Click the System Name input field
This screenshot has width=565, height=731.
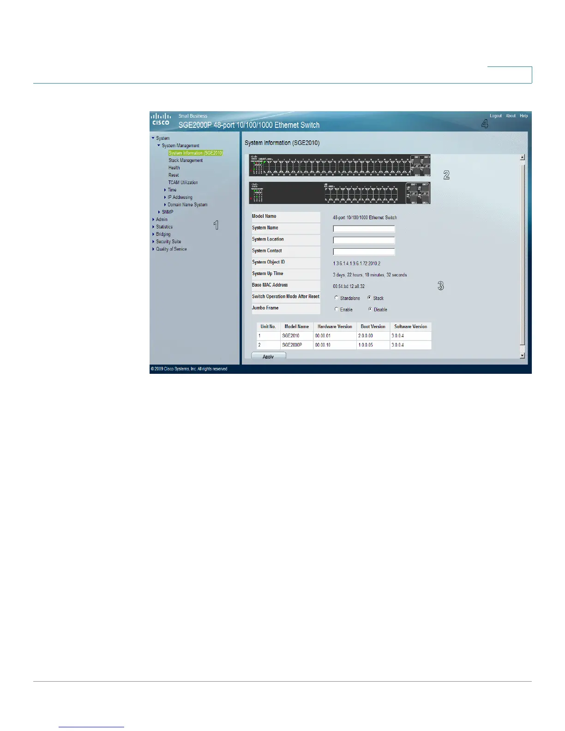click(x=364, y=228)
